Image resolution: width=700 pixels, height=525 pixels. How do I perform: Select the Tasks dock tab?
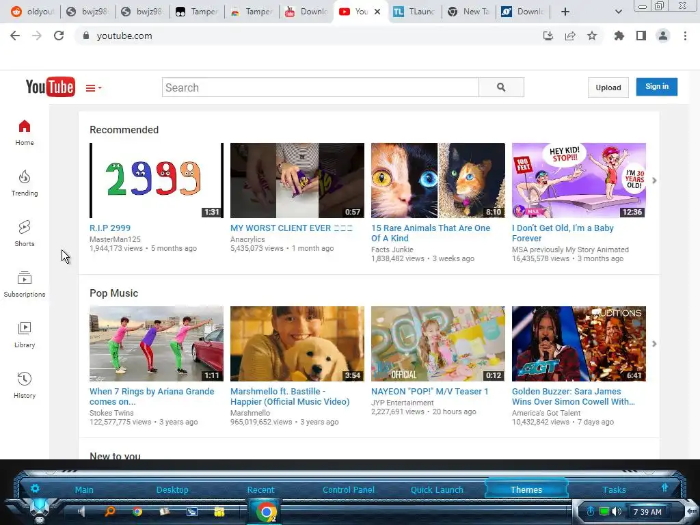pos(614,489)
